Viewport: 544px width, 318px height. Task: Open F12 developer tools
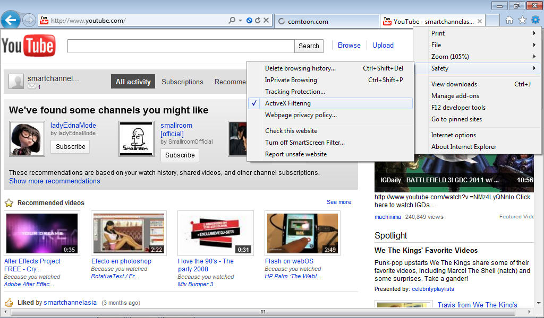pyautogui.click(x=478, y=108)
